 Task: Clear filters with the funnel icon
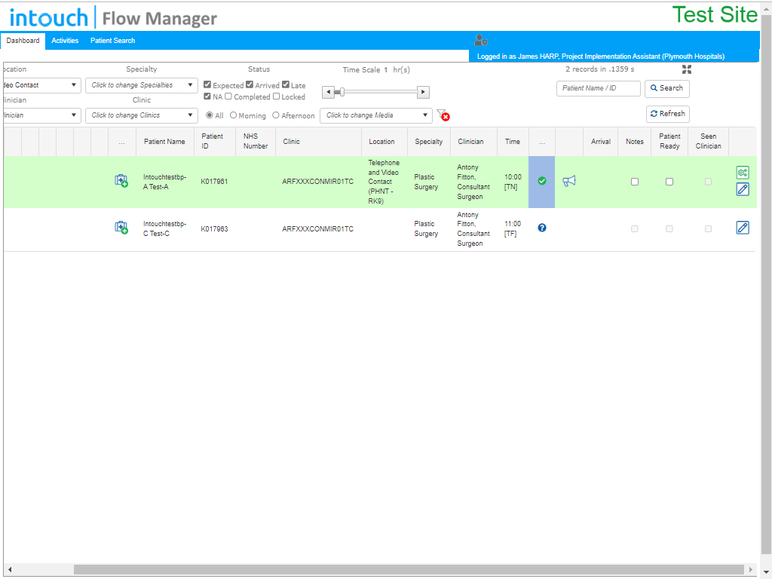(x=443, y=115)
